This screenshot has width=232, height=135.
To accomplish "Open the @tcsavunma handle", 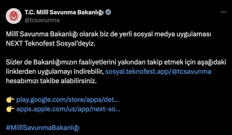I will [42, 20].
